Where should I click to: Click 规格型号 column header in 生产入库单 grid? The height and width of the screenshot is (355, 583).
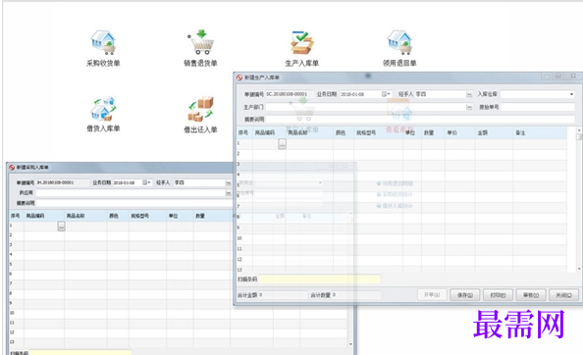pos(378,132)
